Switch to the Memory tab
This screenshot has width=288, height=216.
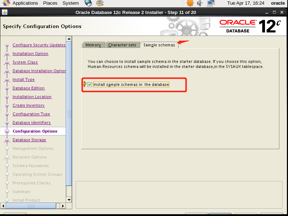pyautogui.click(x=93, y=45)
